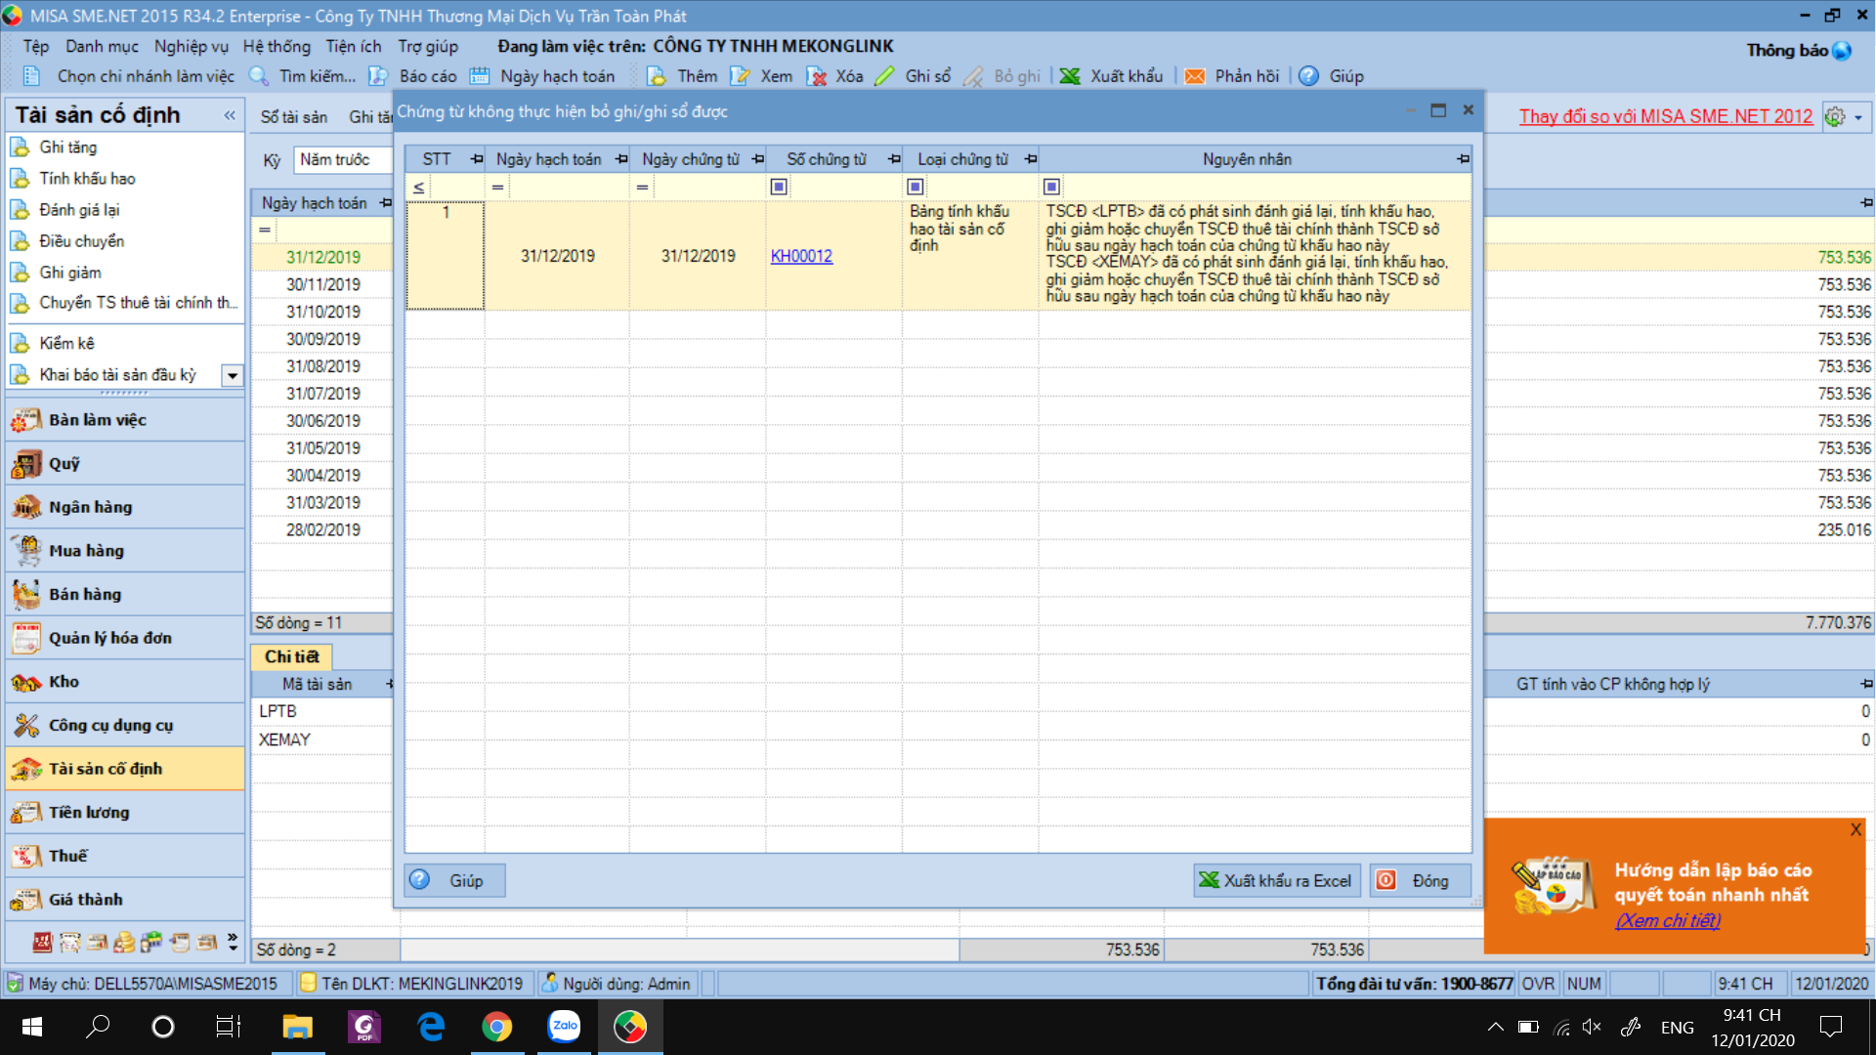Open filter operator for Nguyên nhân column
Screen dimensions: 1876x1055
coord(1051,187)
